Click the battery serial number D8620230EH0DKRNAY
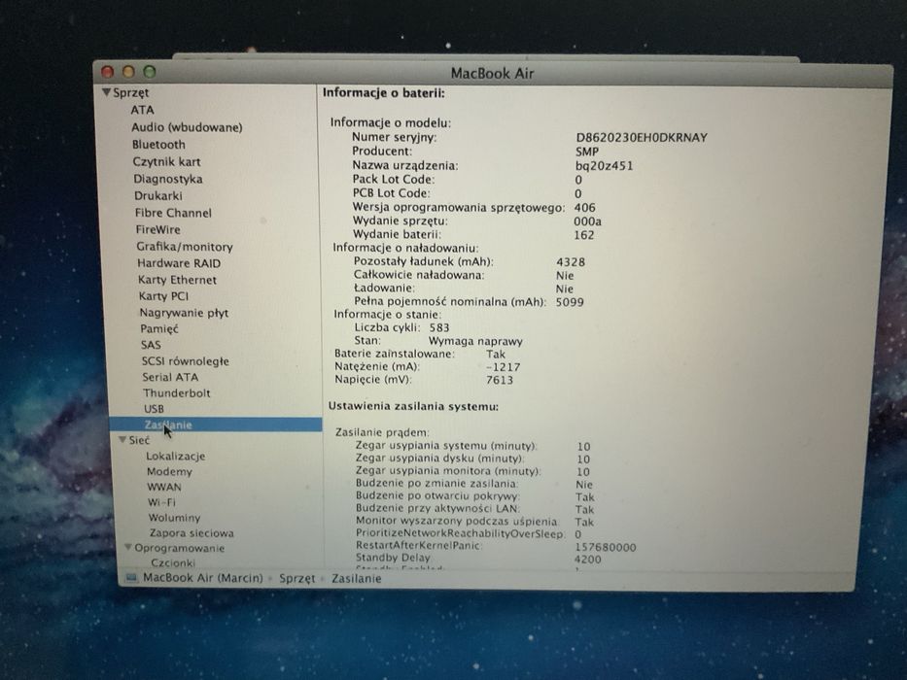The height and width of the screenshot is (680, 907). [x=641, y=138]
